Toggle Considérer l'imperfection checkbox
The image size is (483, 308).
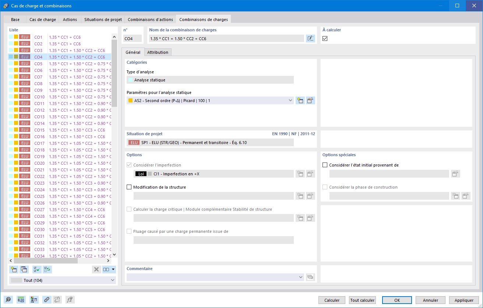129,165
